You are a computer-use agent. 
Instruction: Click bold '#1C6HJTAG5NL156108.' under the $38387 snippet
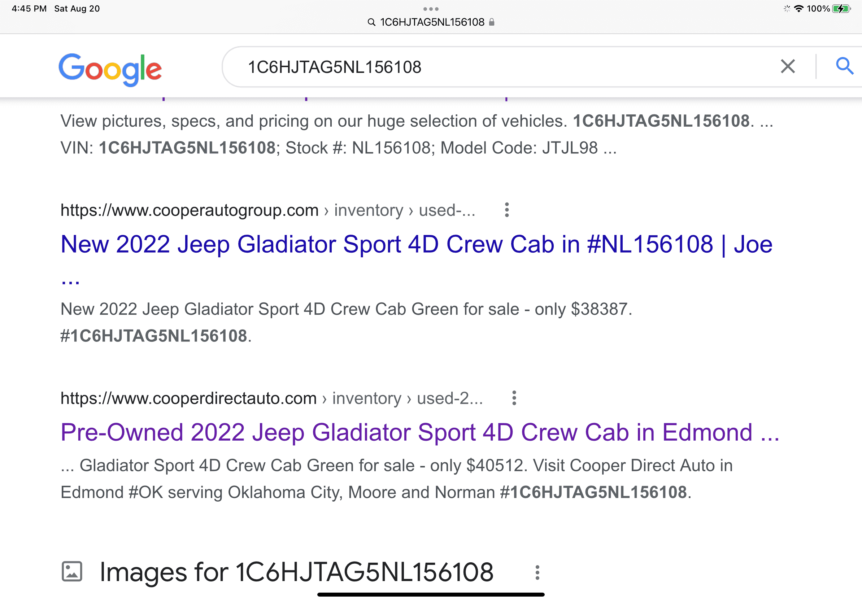[156, 336]
